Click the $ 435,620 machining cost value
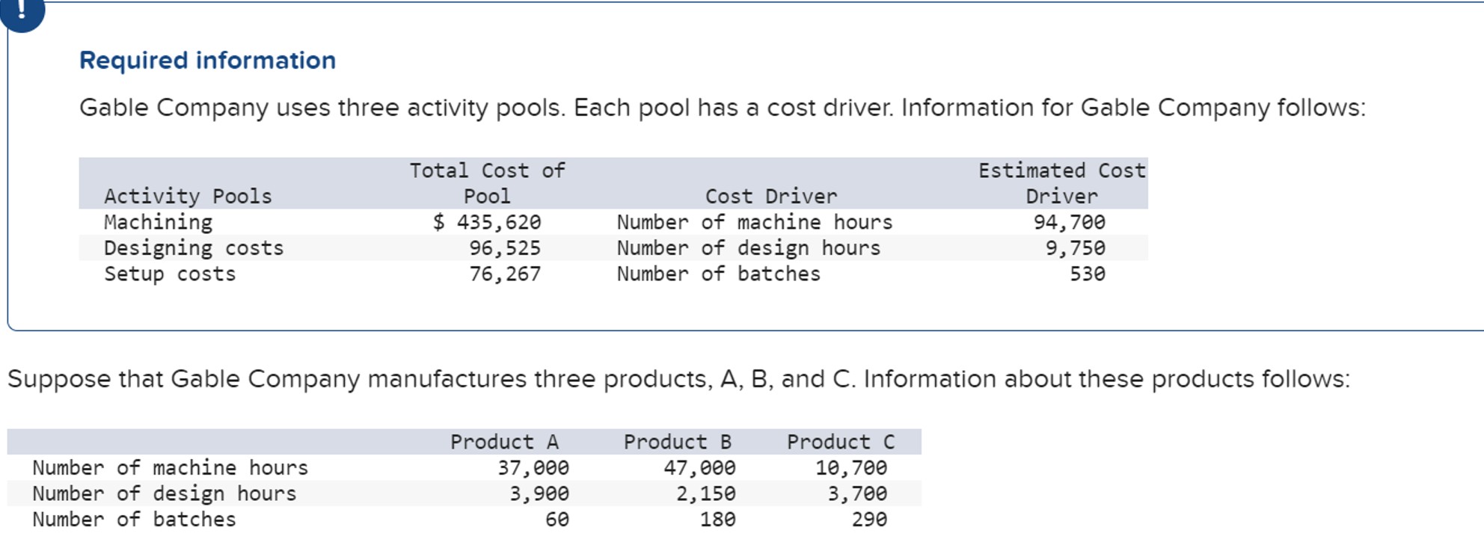1484x554 pixels. tap(487, 222)
